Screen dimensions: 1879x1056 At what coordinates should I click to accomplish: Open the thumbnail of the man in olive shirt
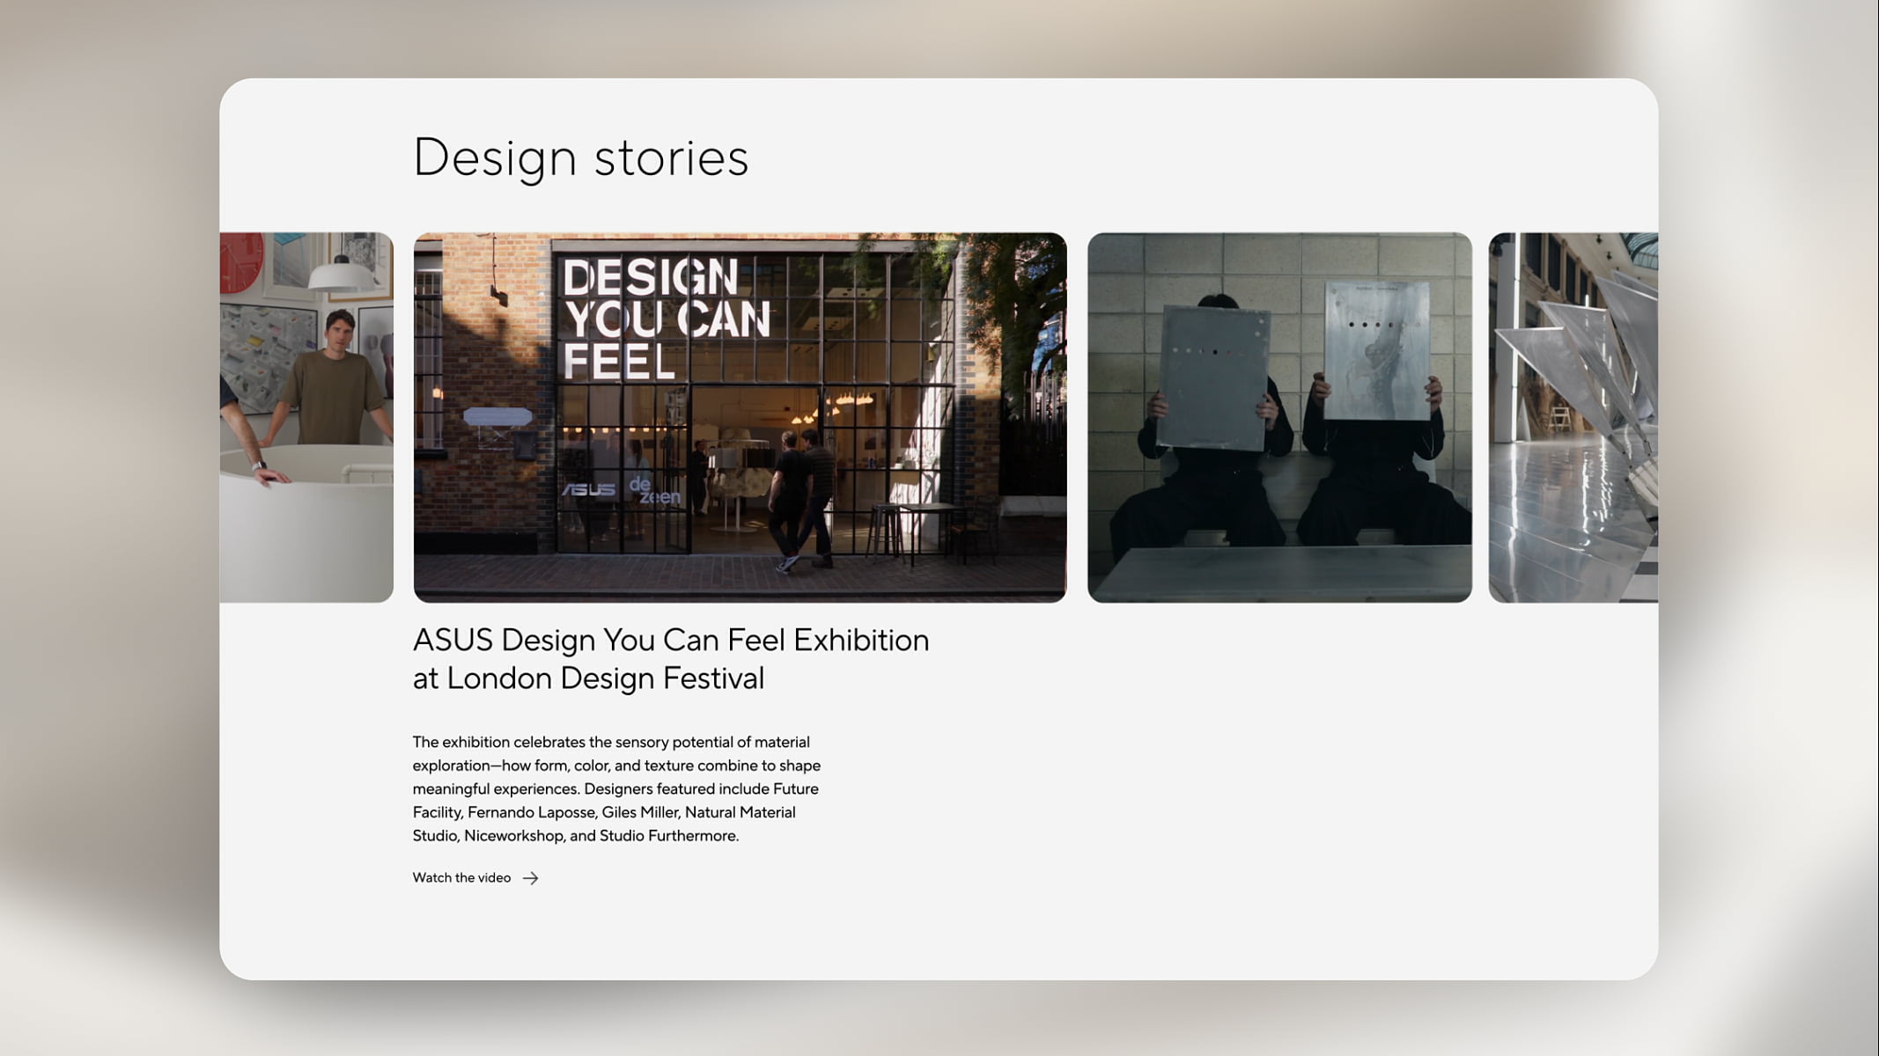pos(306,417)
